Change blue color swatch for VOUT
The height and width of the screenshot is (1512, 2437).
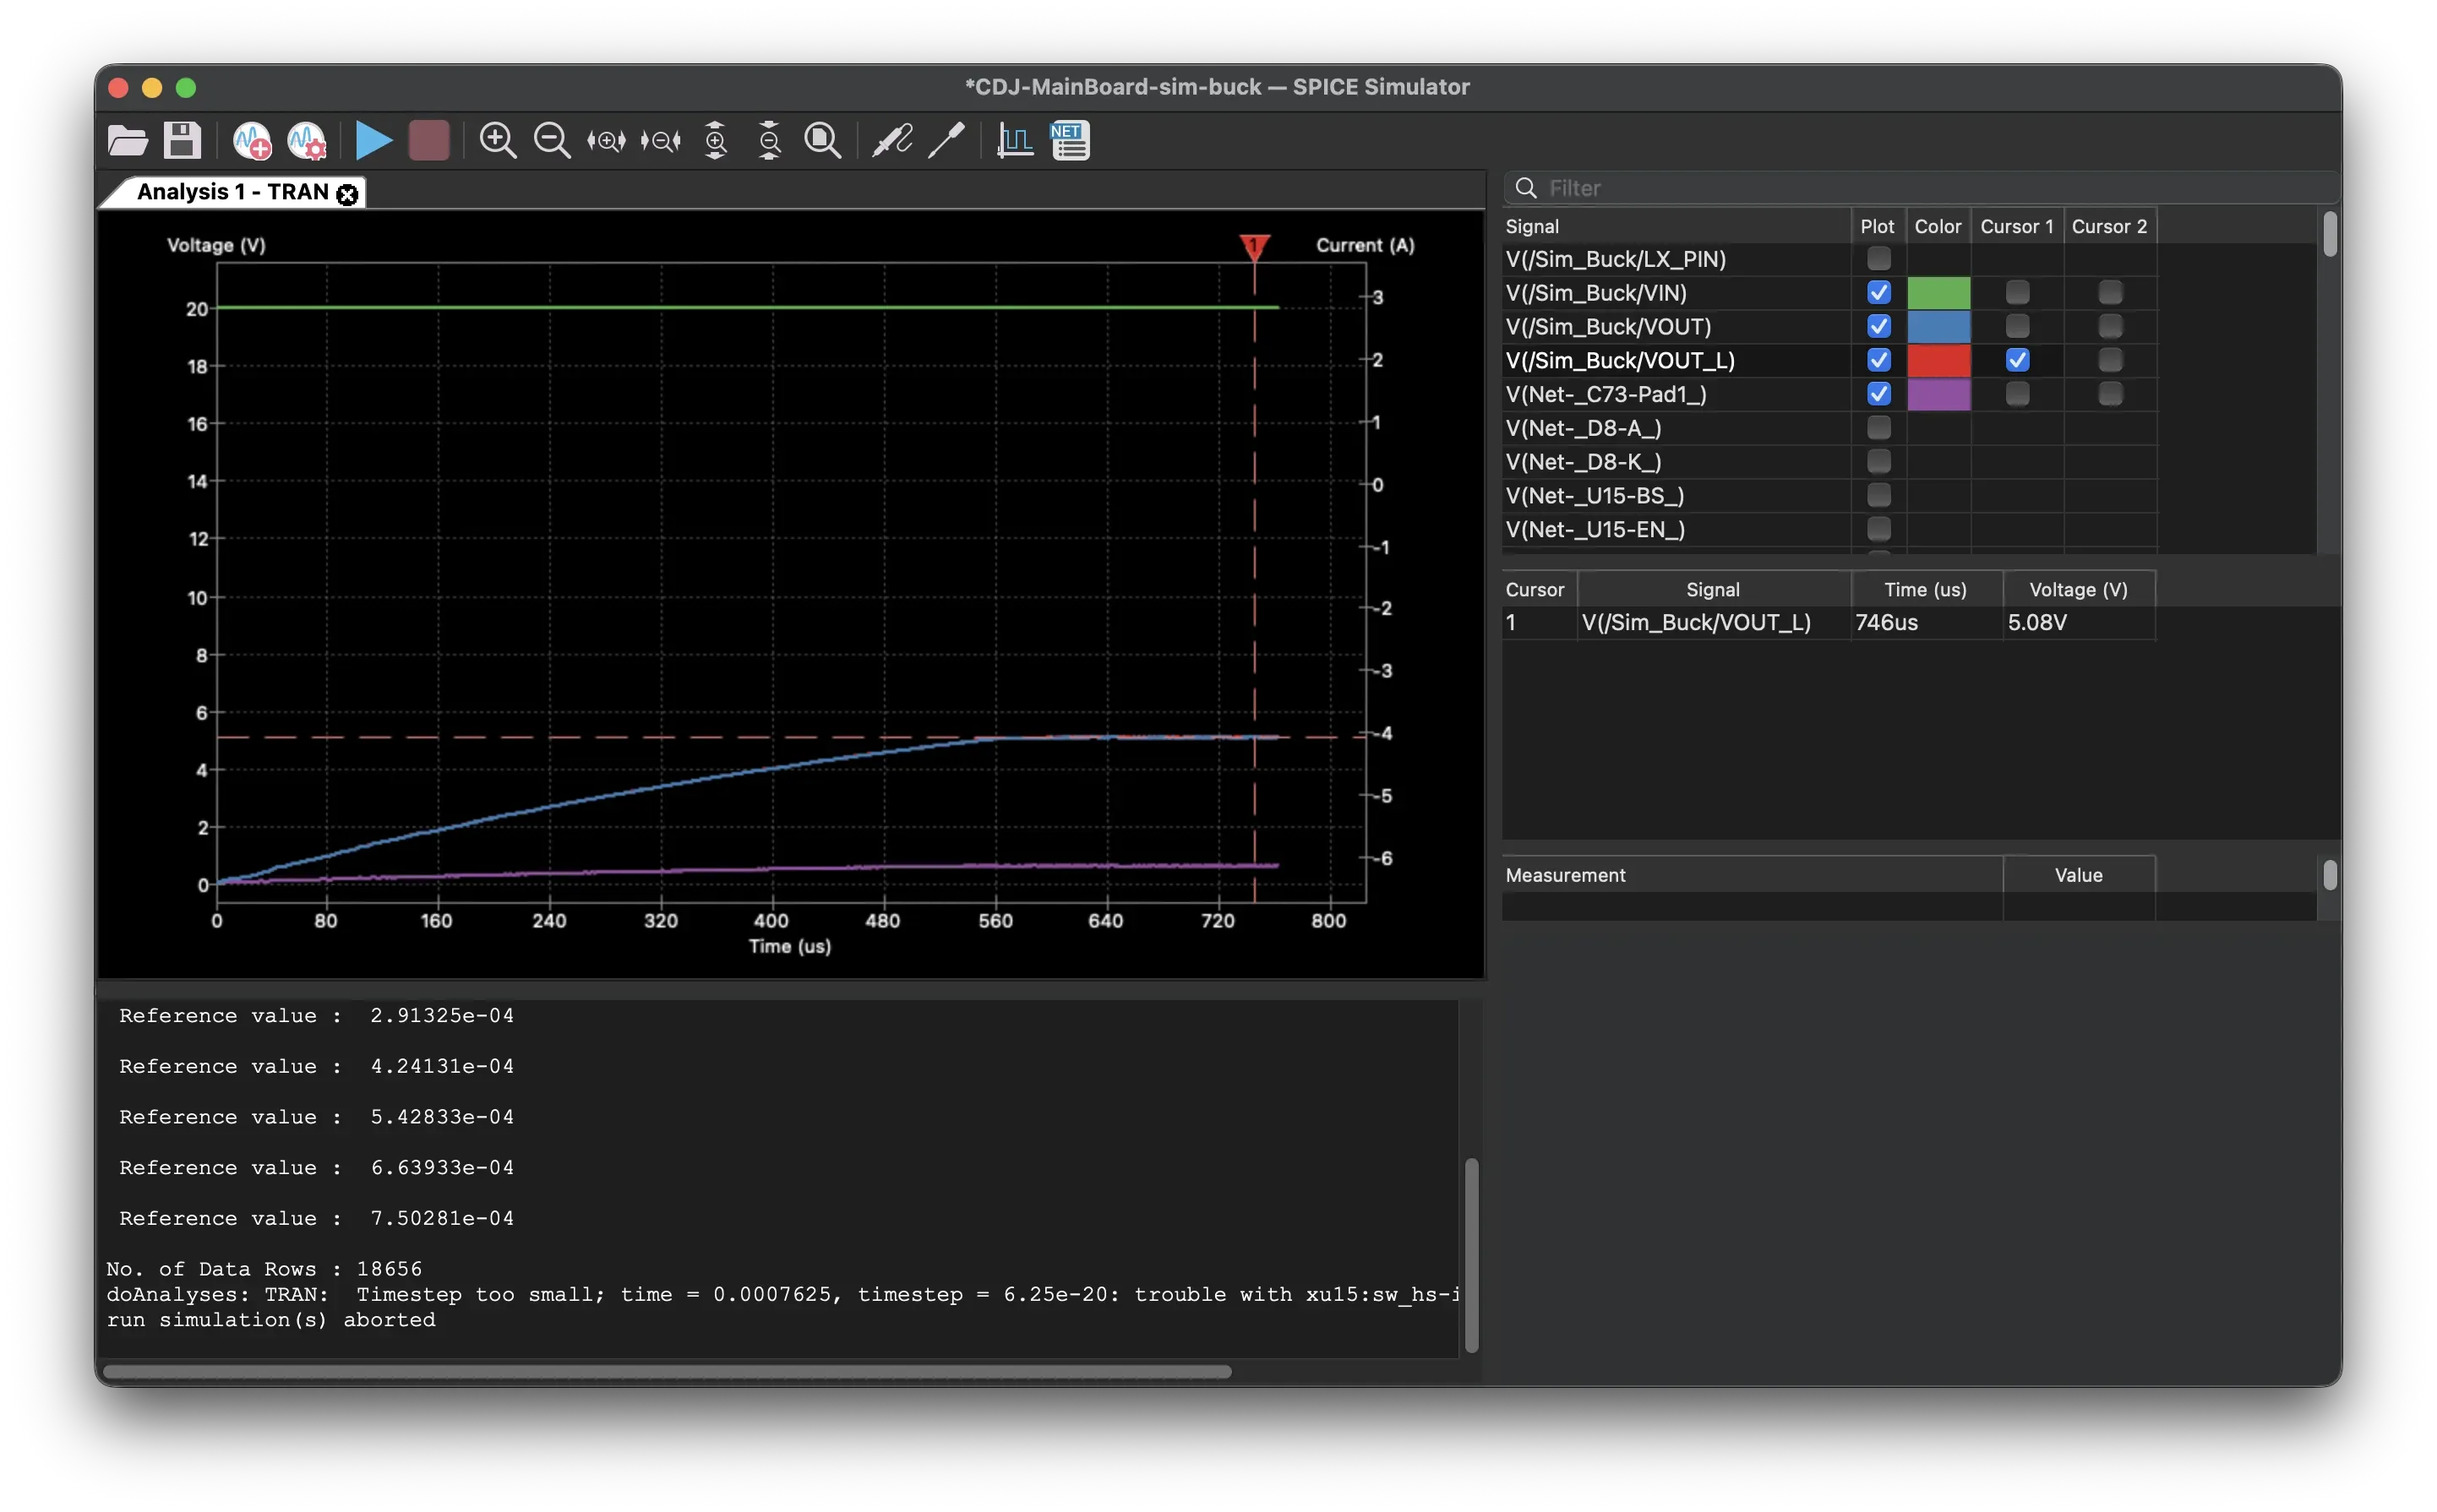coord(1938,327)
